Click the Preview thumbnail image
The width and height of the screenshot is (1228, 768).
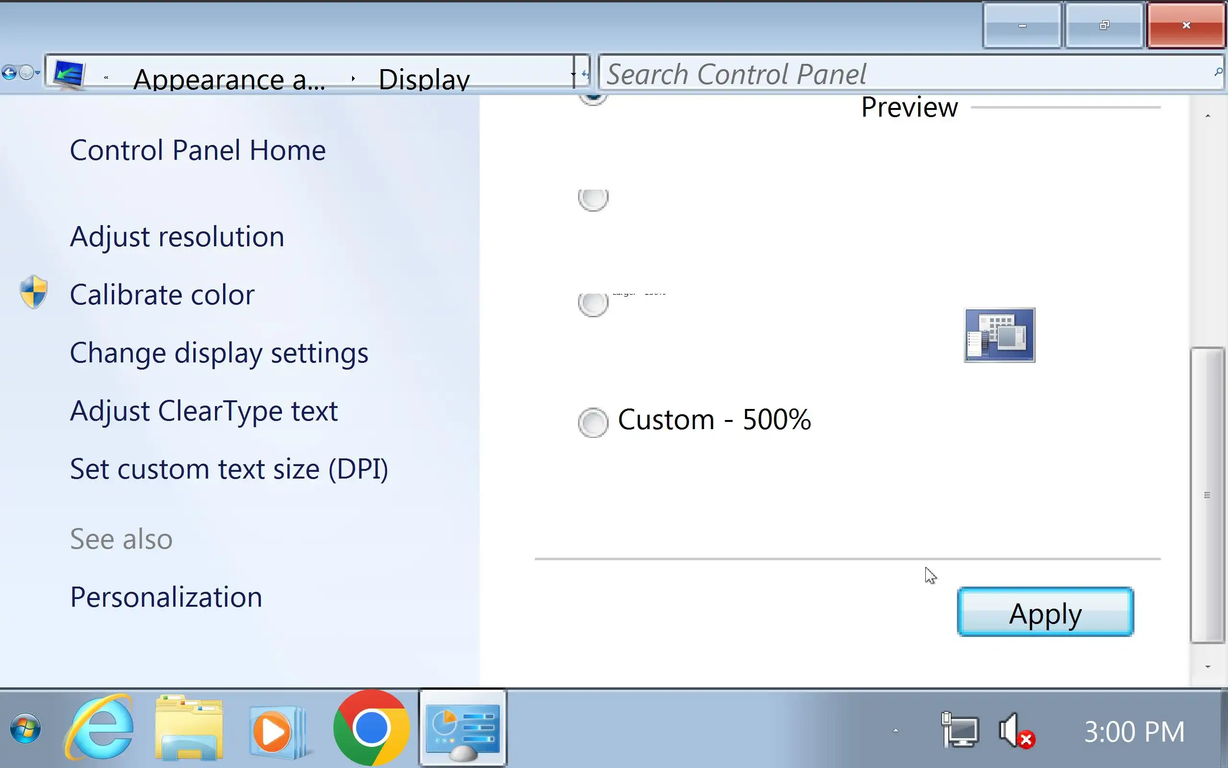pos(999,335)
